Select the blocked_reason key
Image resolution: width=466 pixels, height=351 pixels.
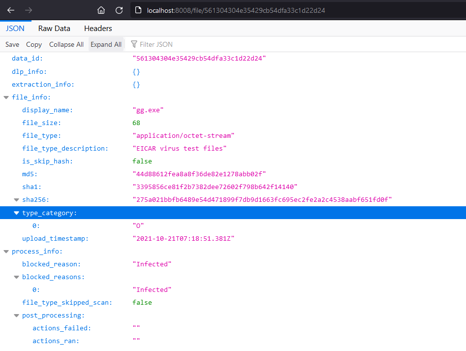point(51,264)
